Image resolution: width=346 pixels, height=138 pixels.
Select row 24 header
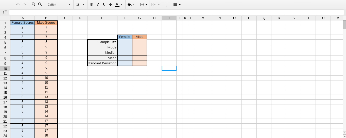tap(5, 135)
